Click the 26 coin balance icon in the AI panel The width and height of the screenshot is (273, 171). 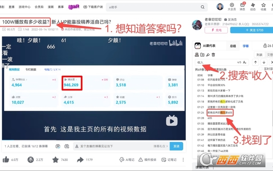click(x=265, y=46)
